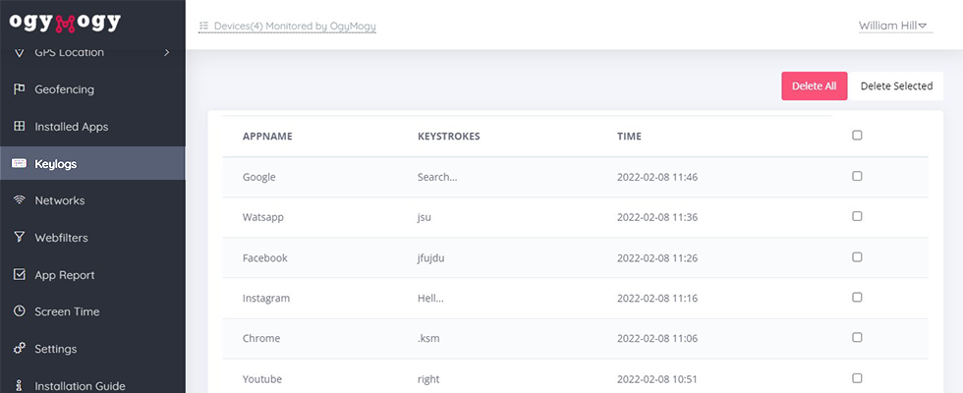Check the Instagram keylog row checkbox
The image size is (963, 393).
(857, 297)
